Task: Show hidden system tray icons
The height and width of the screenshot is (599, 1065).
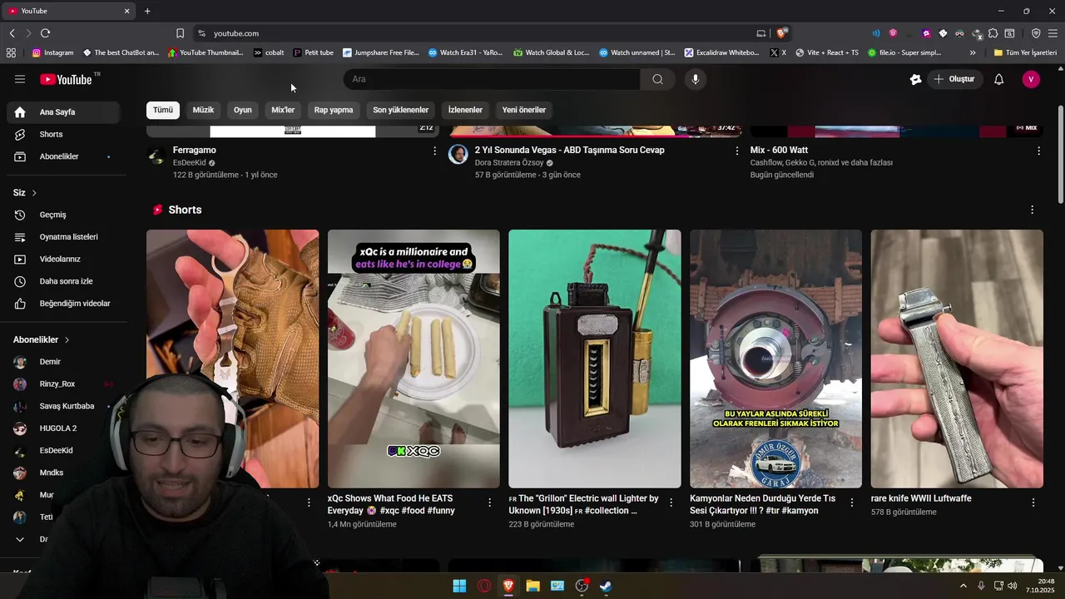Action: click(963, 586)
